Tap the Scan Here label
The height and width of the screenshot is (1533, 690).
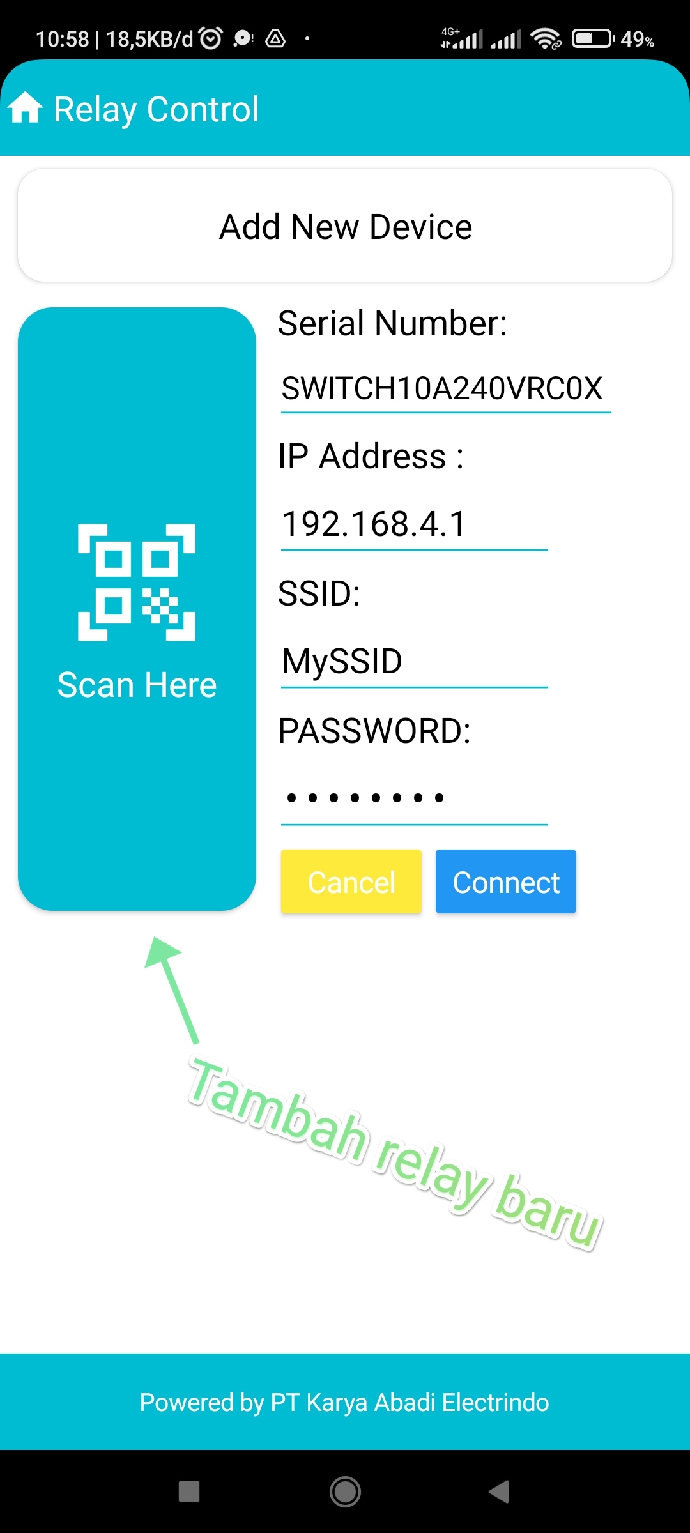coord(137,685)
